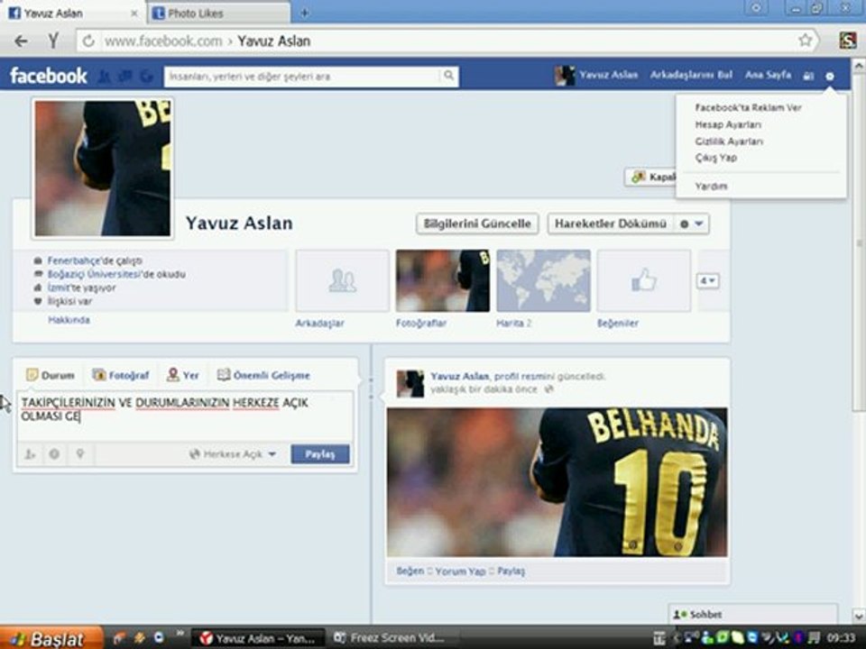Viewport: 866px width, 649px height.
Task: Click İzmit location link
Action: point(57,288)
